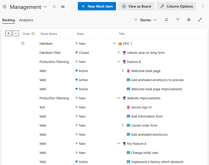Toggle the favorite star next to Management
This screenshot has height=165, width=209.
pyautogui.click(x=54, y=7)
